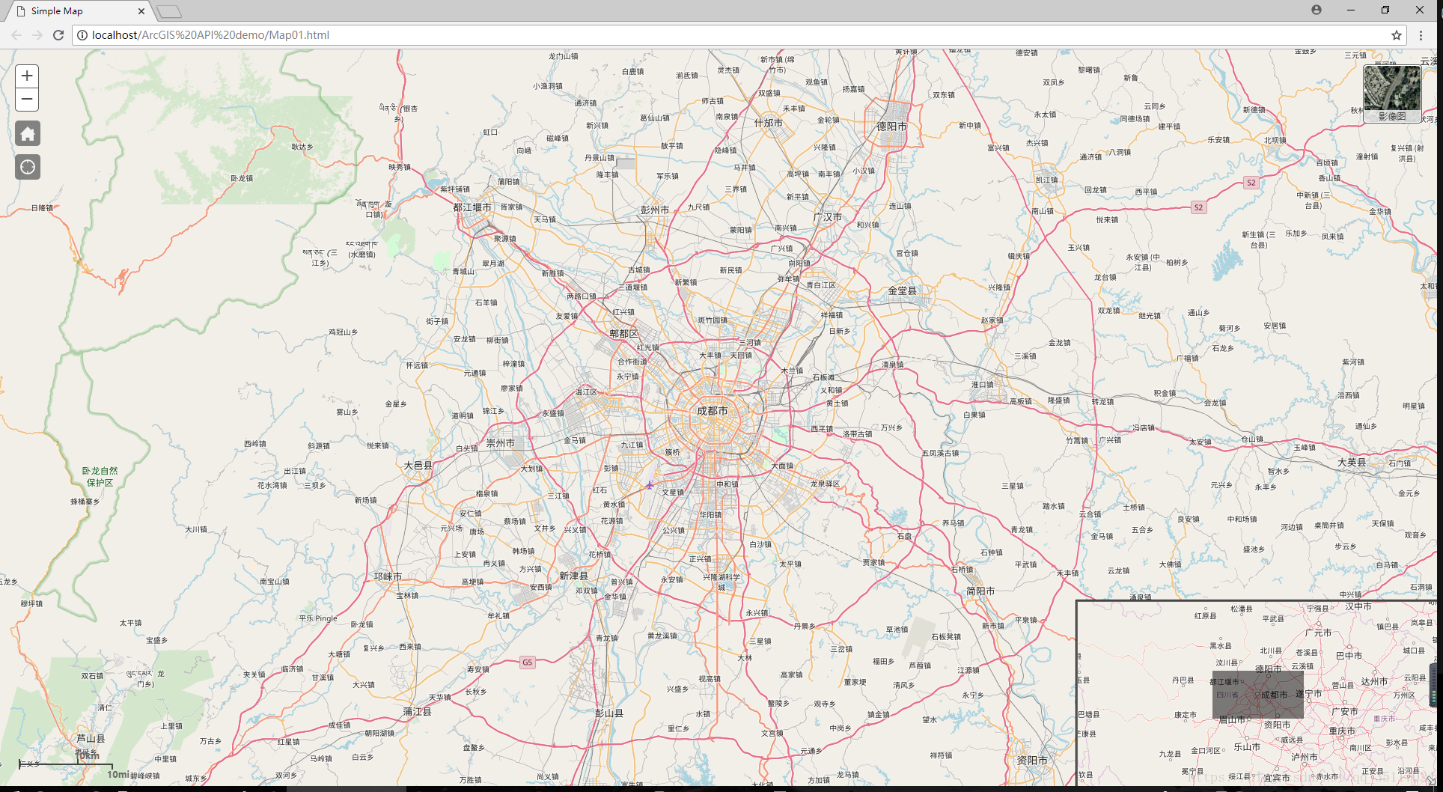Click the 芦山县 map label
1443x792 pixels.
91,738
